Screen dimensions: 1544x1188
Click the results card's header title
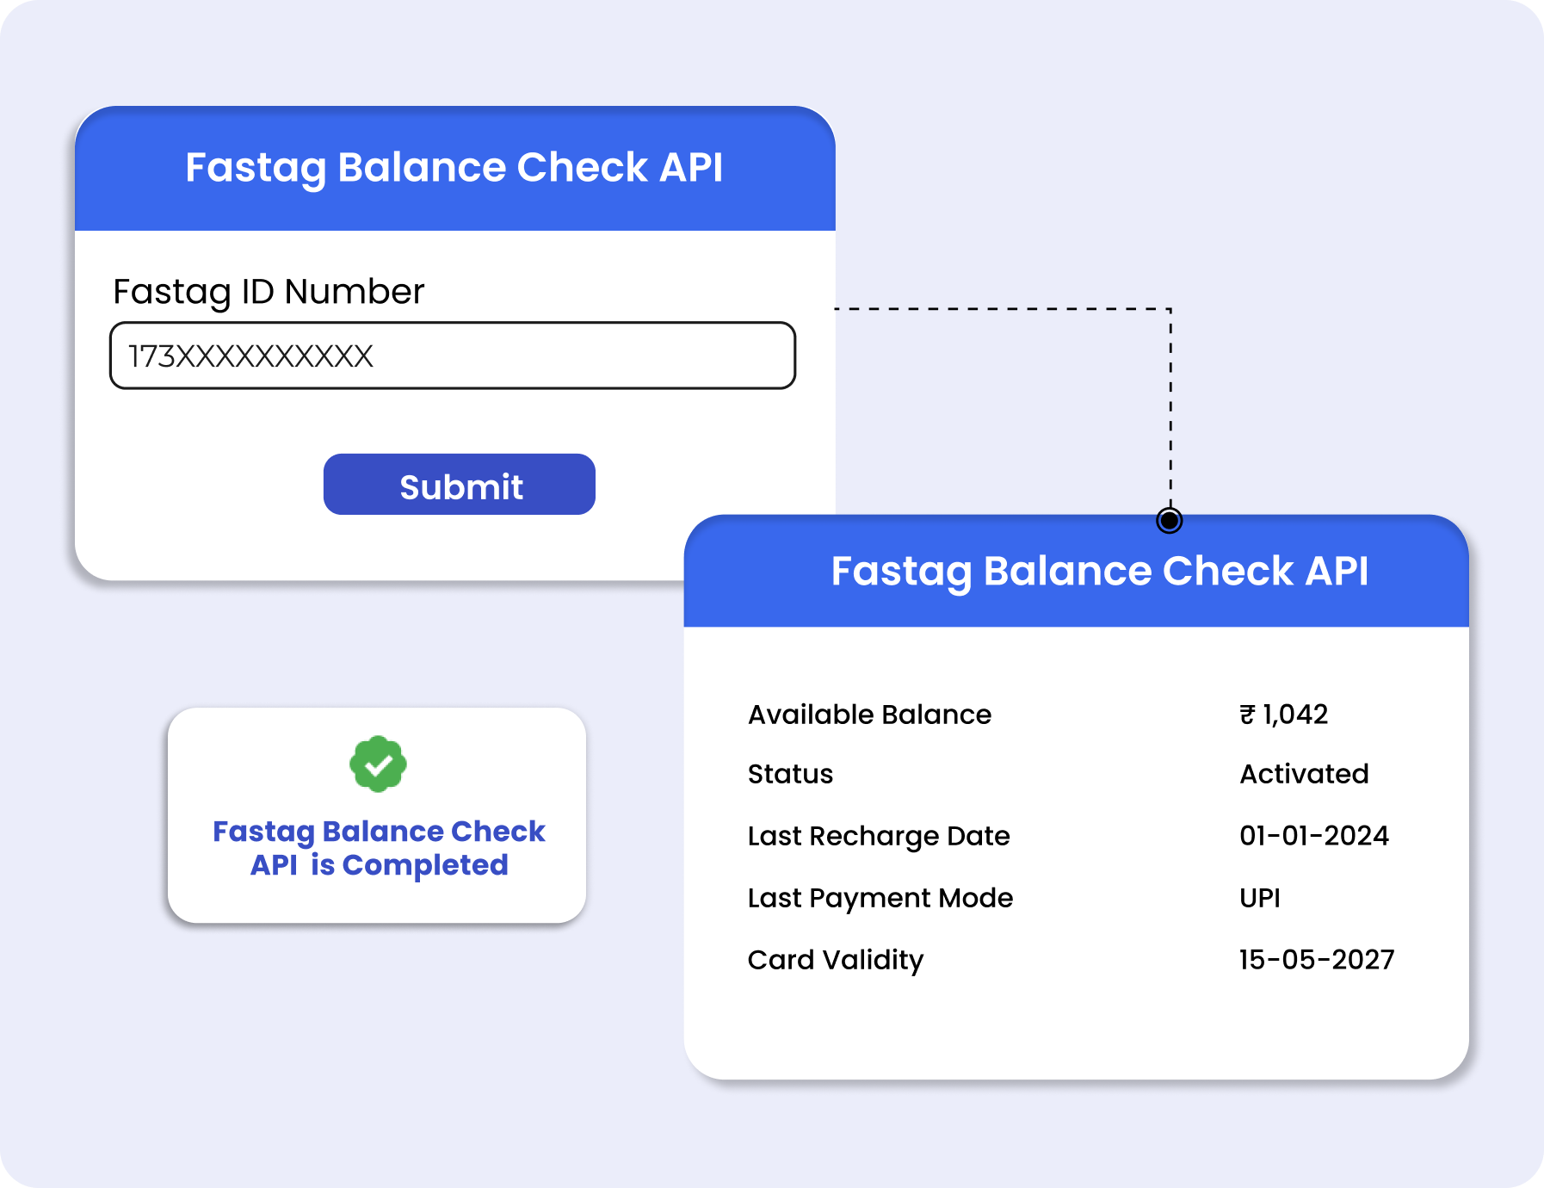coord(1099,571)
